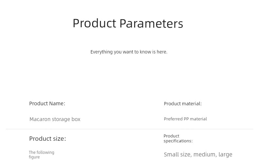Click the letters "PP" in material value
This screenshot has width=259, height=164.
click(186, 119)
